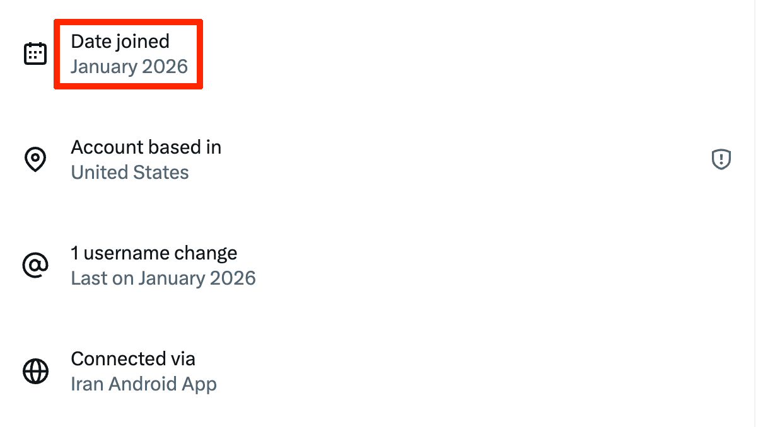The width and height of the screenshot is (763, 427).
Task: Click the "Connected via" label
Action: pos(133,359)
